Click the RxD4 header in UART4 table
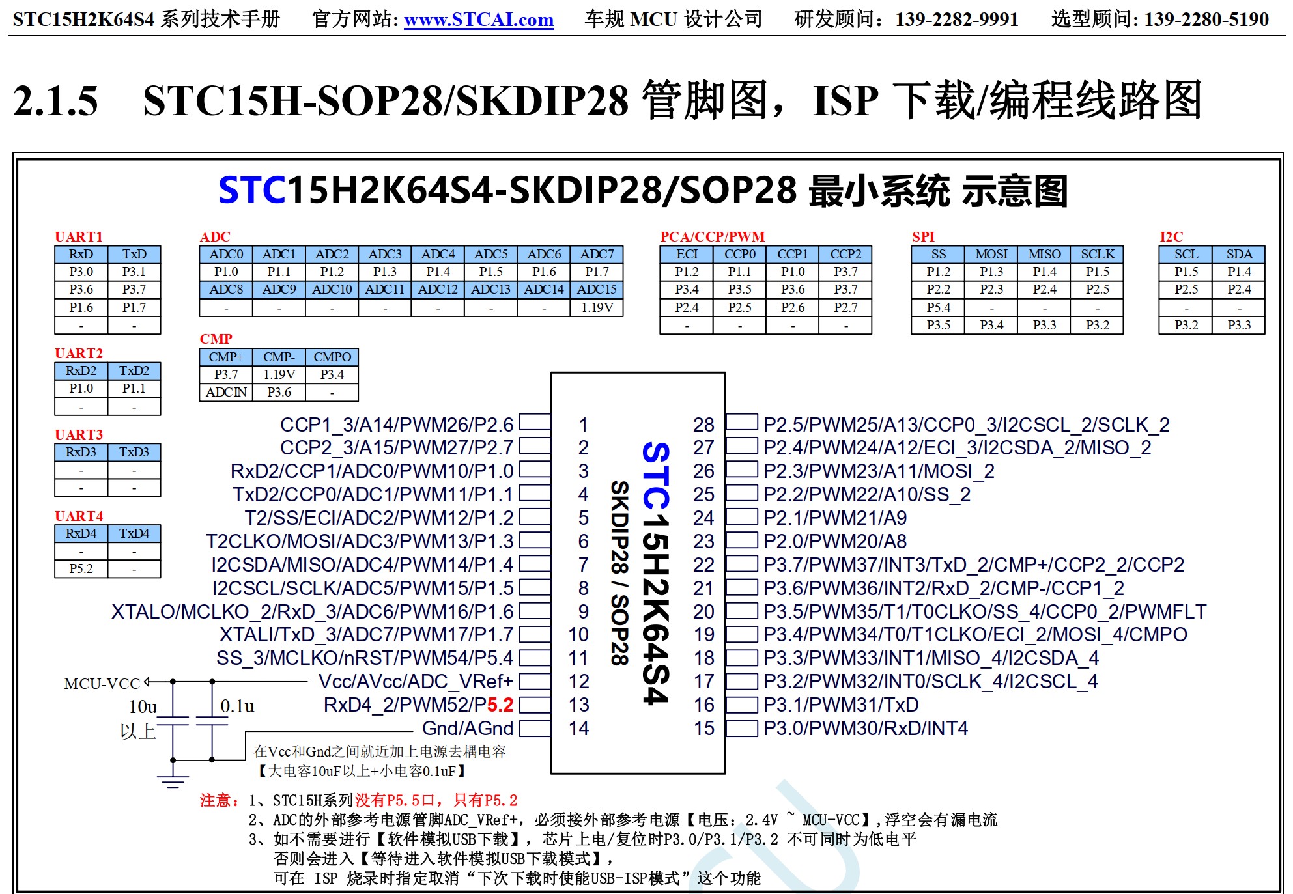Image resolution: width=1293 pixels, height=894 pixels. click(81, 533)
